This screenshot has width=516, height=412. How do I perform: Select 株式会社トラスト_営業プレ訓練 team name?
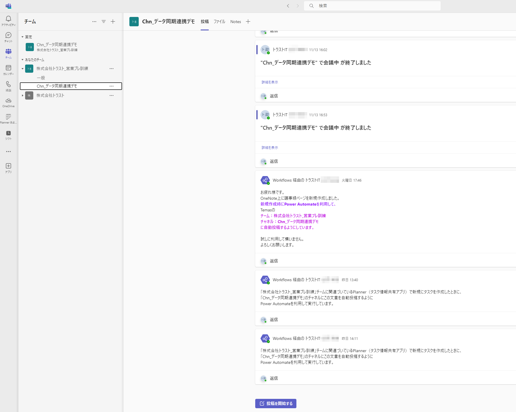pos(62,69)
